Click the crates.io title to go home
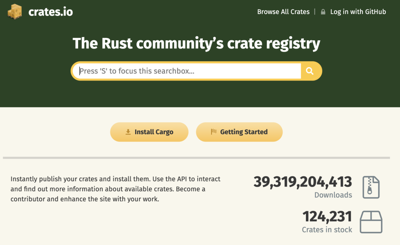 click(50, 11)
